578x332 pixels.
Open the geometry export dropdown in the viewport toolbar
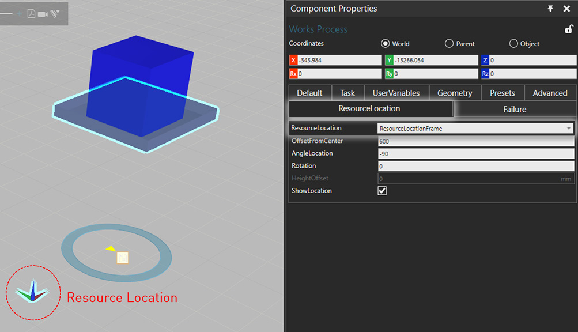coord(55,14)
